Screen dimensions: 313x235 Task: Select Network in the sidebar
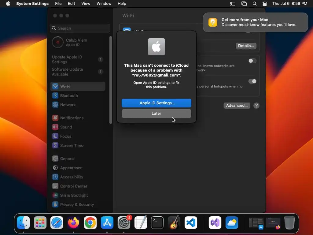click(x=78, y=105)
